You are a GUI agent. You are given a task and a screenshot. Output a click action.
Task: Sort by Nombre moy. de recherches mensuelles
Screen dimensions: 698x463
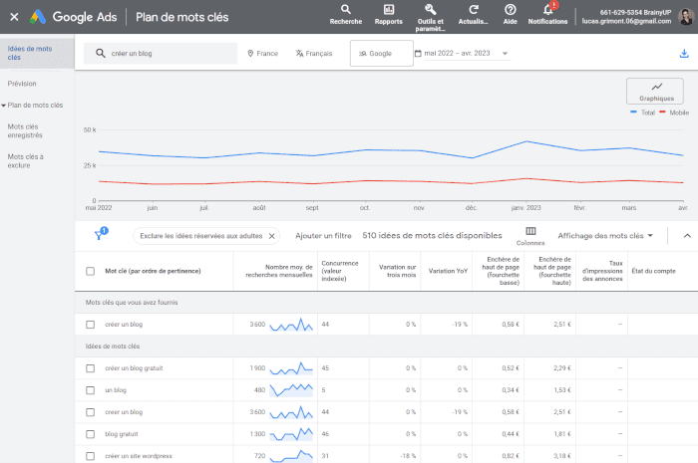(x=279, y=271)
